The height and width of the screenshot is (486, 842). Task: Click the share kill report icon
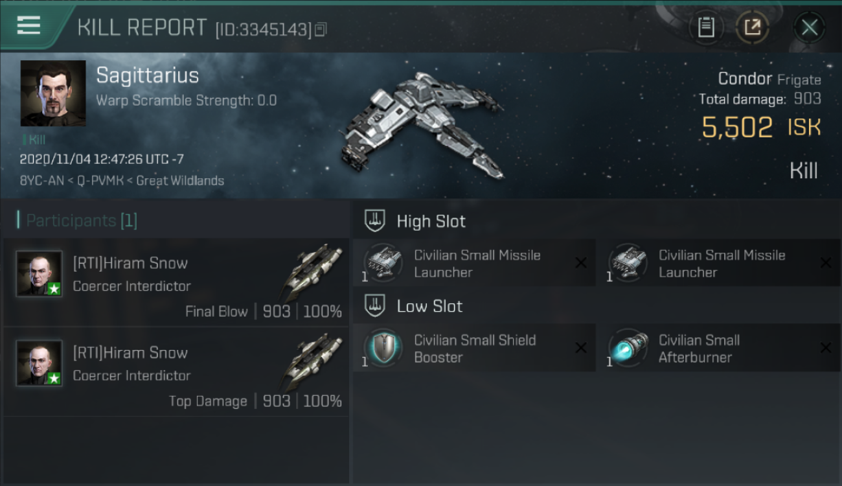tap(752, 27)
